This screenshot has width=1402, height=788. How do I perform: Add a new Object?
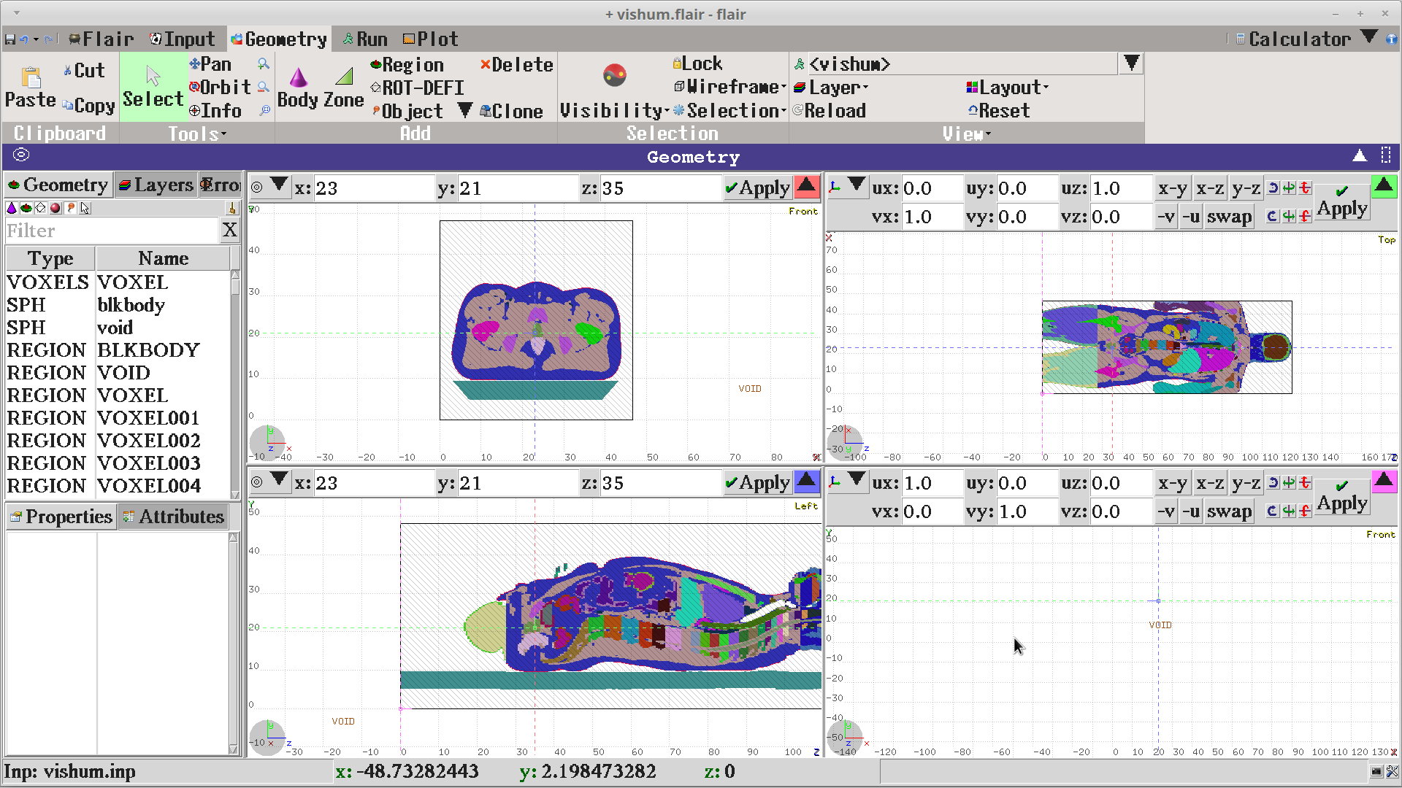point(408,112)
